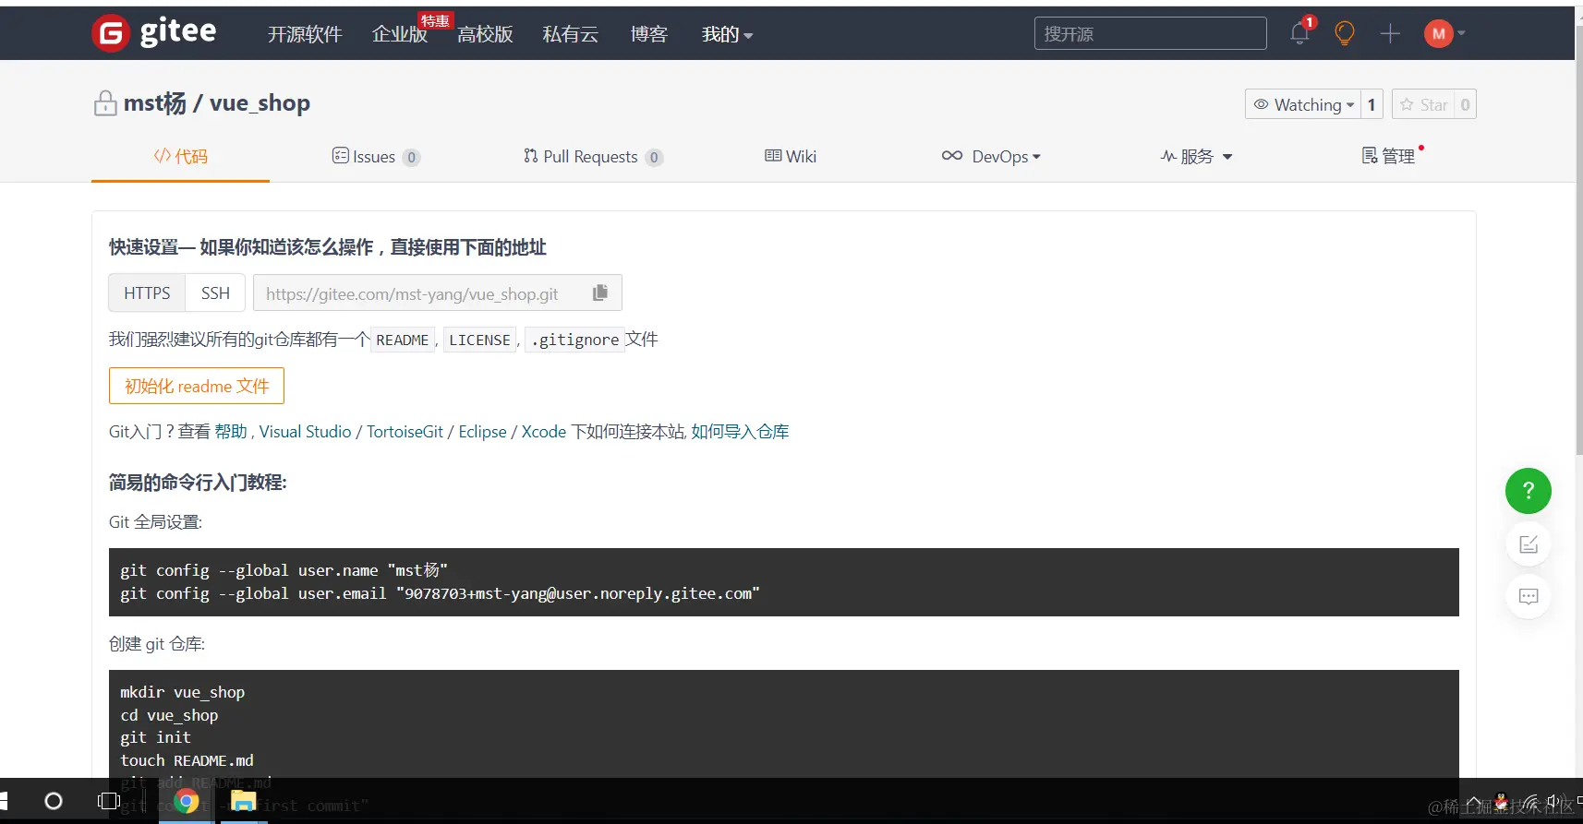Open 高校版 in the top navigation

click(486, 35)
